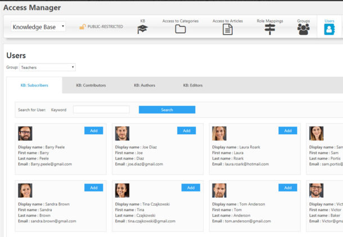Click the Users page heading

(16, 56)
